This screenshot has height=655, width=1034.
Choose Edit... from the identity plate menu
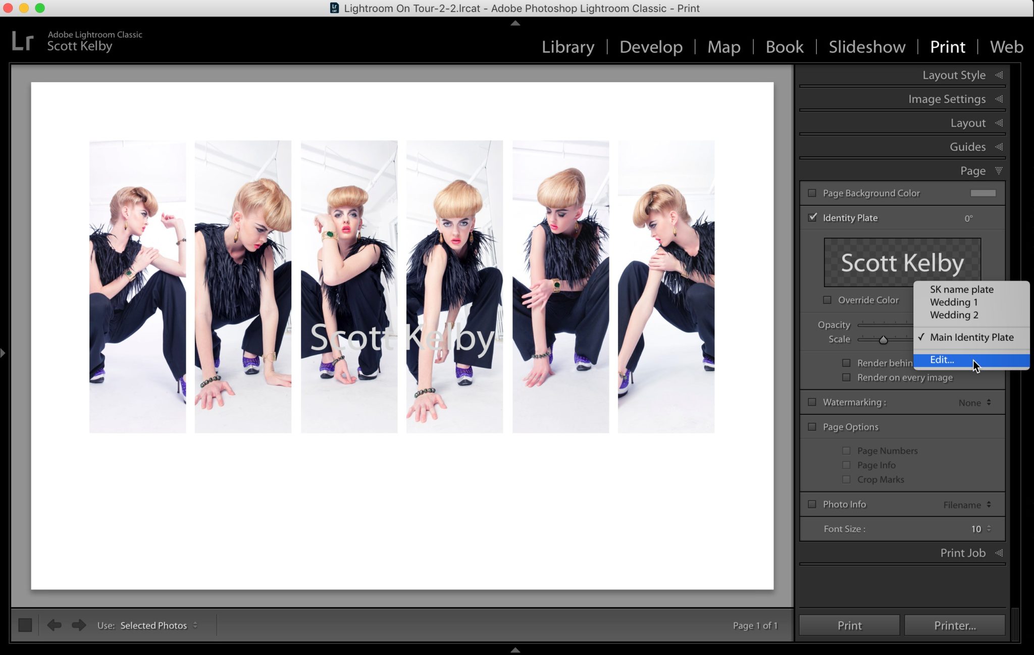pyautogui.click(x=941, y=360)
